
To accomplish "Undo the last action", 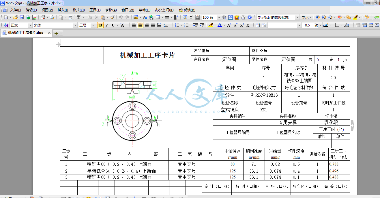I will [121, 17].
